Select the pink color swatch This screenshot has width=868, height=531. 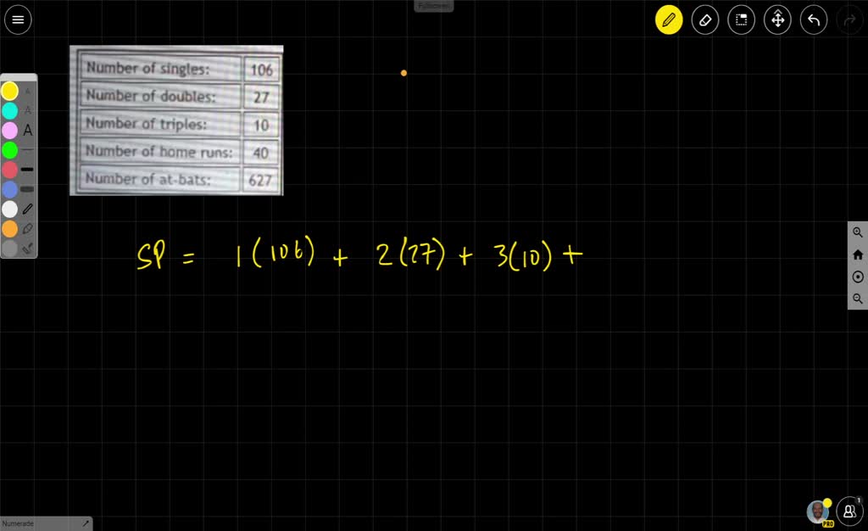coord(9,130)
